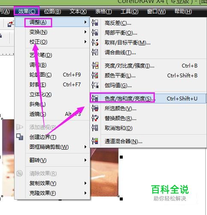Click the 调合曲线 curve icon
The image size is (207, 215).
(x=95, y=52)
